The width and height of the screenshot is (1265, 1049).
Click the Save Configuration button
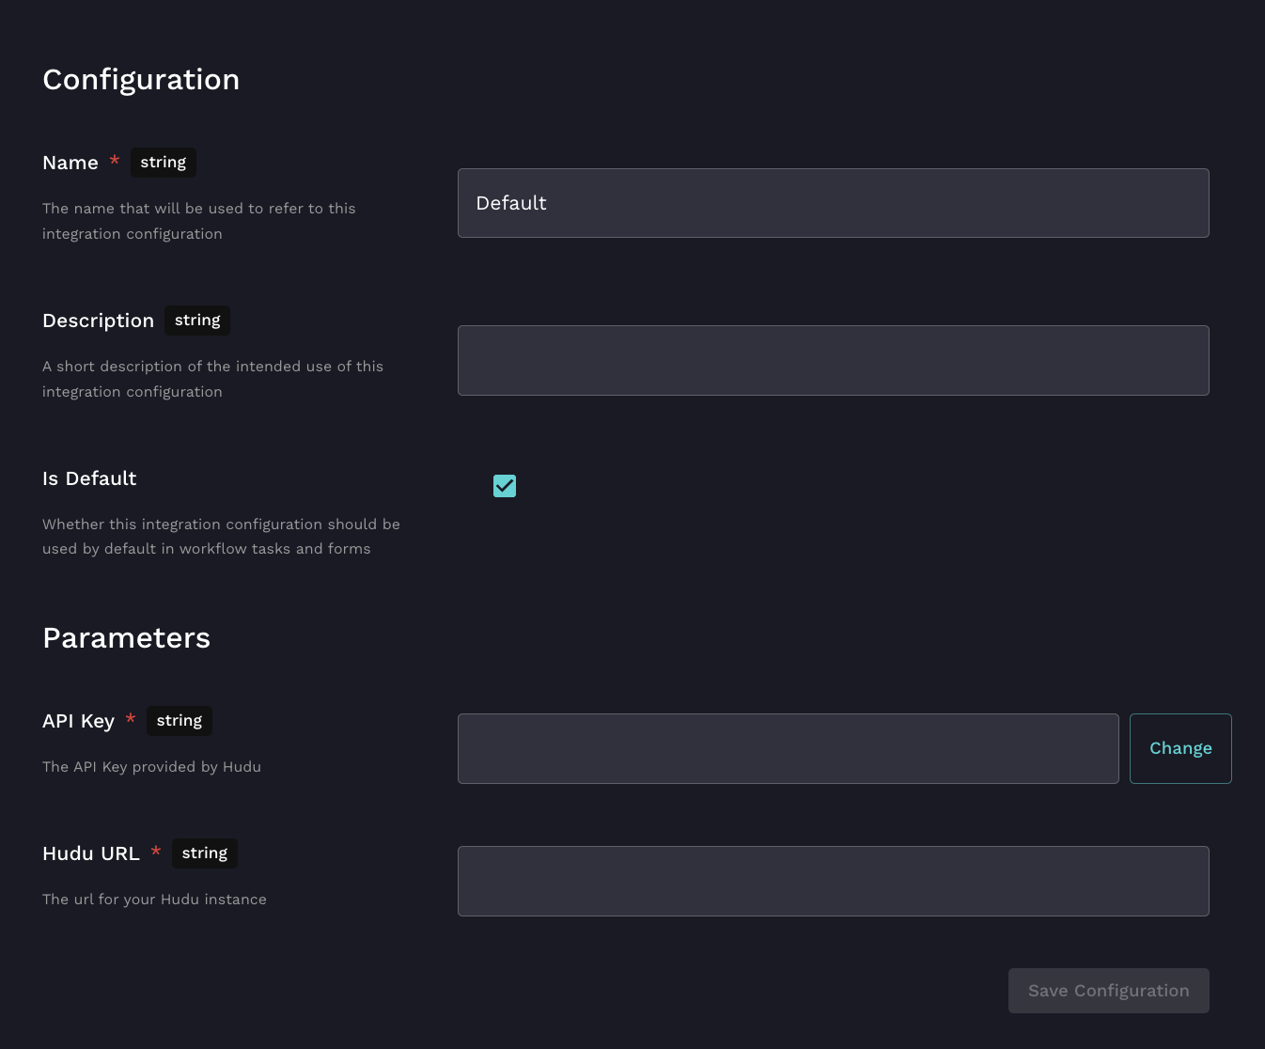click(1108, 991)
